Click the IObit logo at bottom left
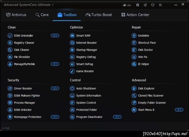The image size is (189, 137). click(x=6, y=128)
